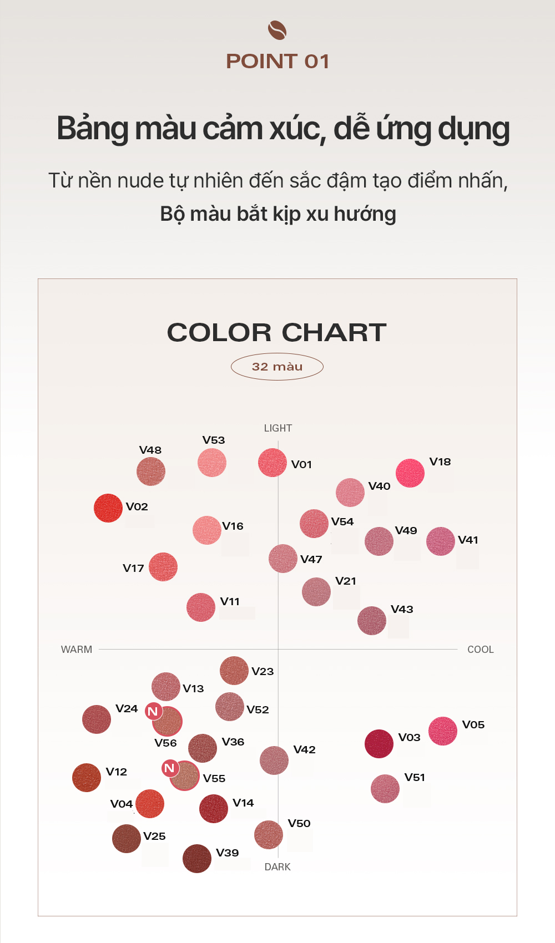
Task: Select the V01 coral swatch
Action: (273, 463)
